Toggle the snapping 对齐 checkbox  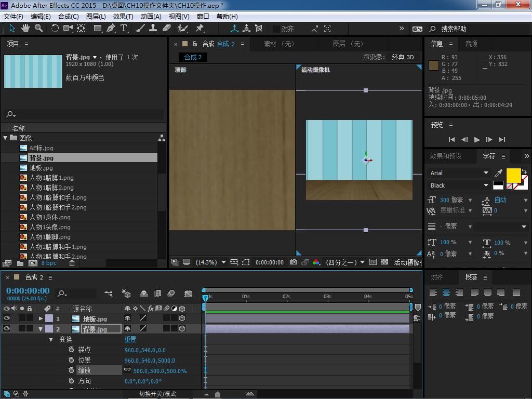coord(277,29)
